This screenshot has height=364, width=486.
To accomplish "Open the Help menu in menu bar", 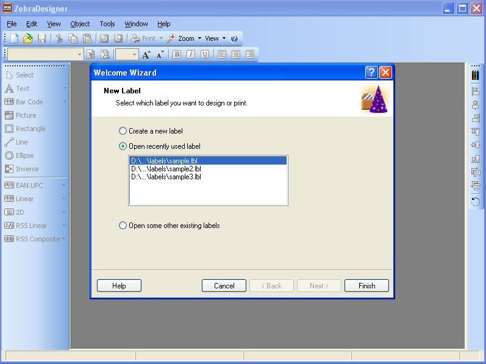I will [x=163, y=24].
